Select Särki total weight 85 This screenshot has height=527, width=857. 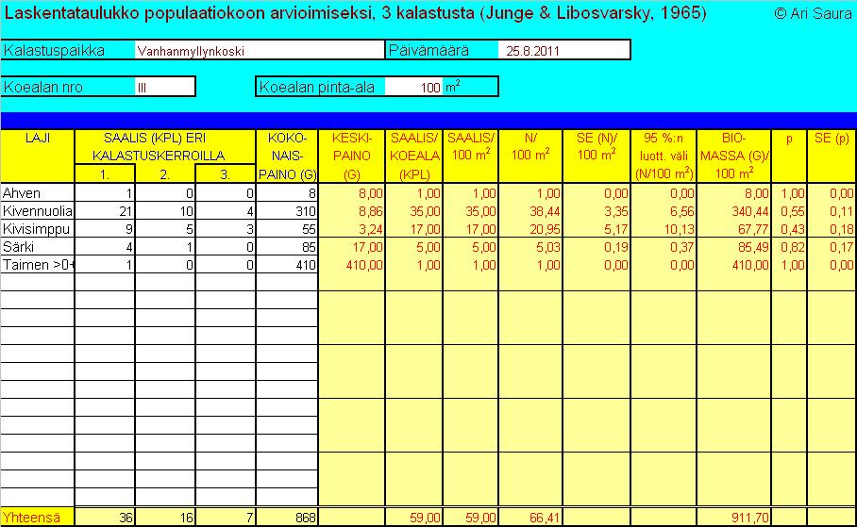click(x=287, y=247)
